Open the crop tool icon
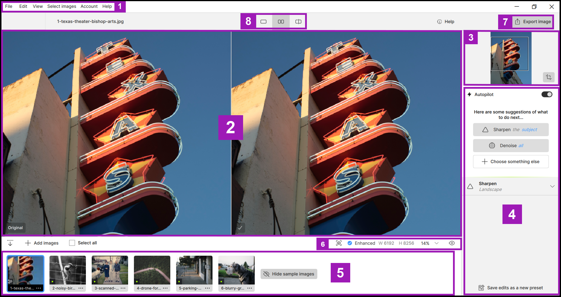 click(x=549, y=77)
